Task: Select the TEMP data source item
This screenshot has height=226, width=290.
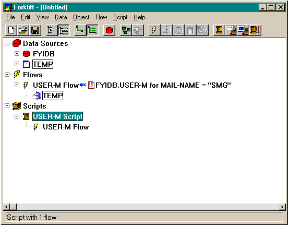Action: (x=43, y=64)
